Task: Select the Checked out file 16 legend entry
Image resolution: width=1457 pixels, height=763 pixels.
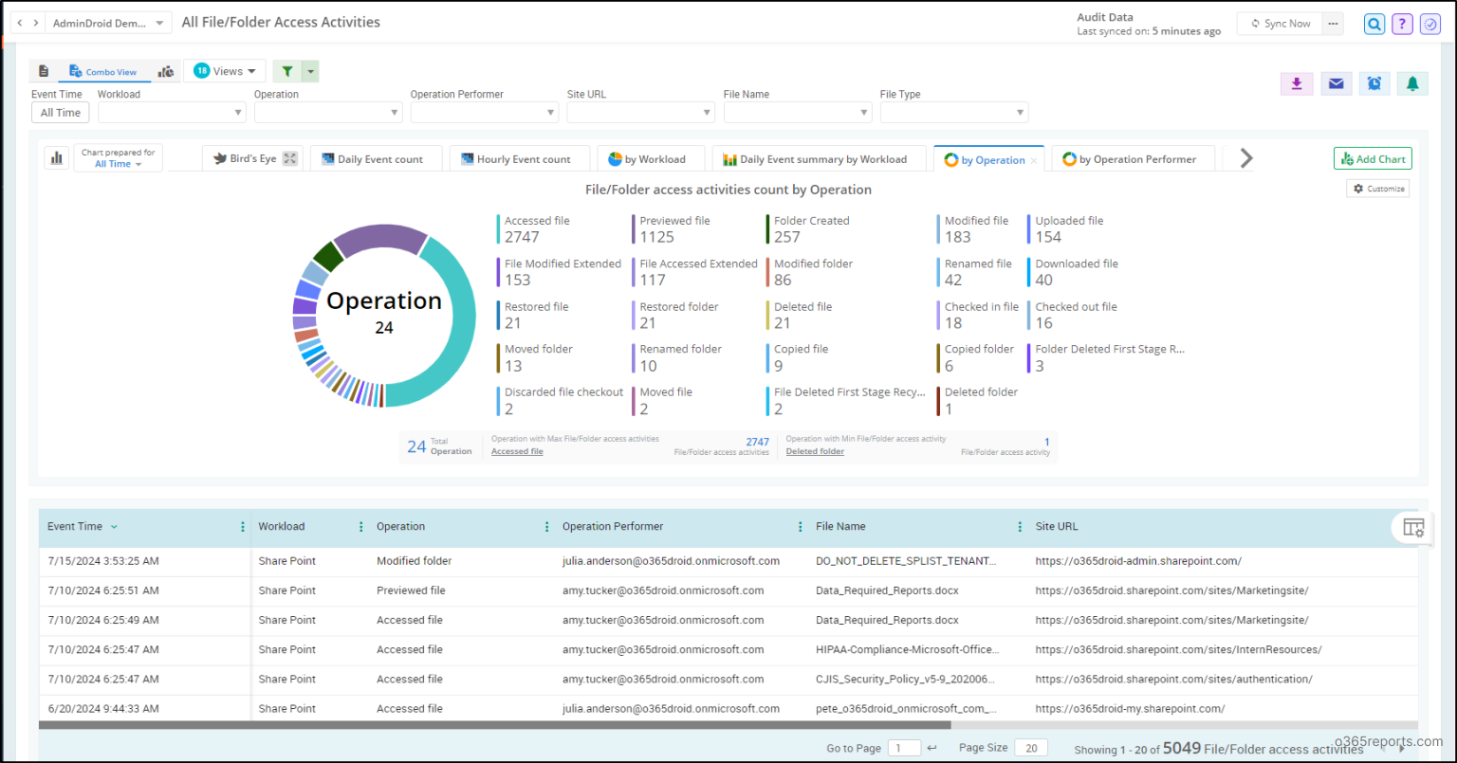Action: point(1073,315)
